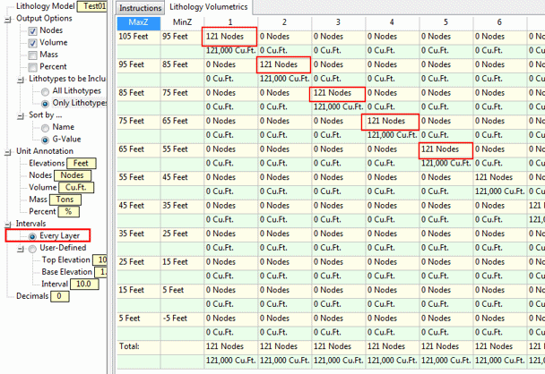Choose sort by Name radio button
545x374 pixels.
click(46, 127)
